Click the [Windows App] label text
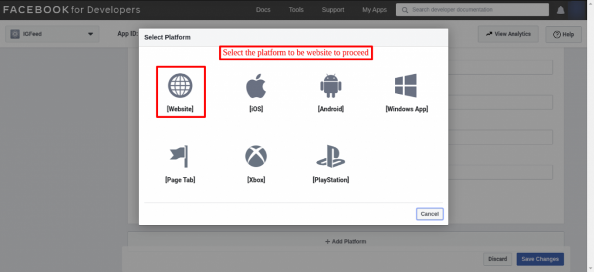The height and width of the screenshot is (272, 594). [407, 109]
